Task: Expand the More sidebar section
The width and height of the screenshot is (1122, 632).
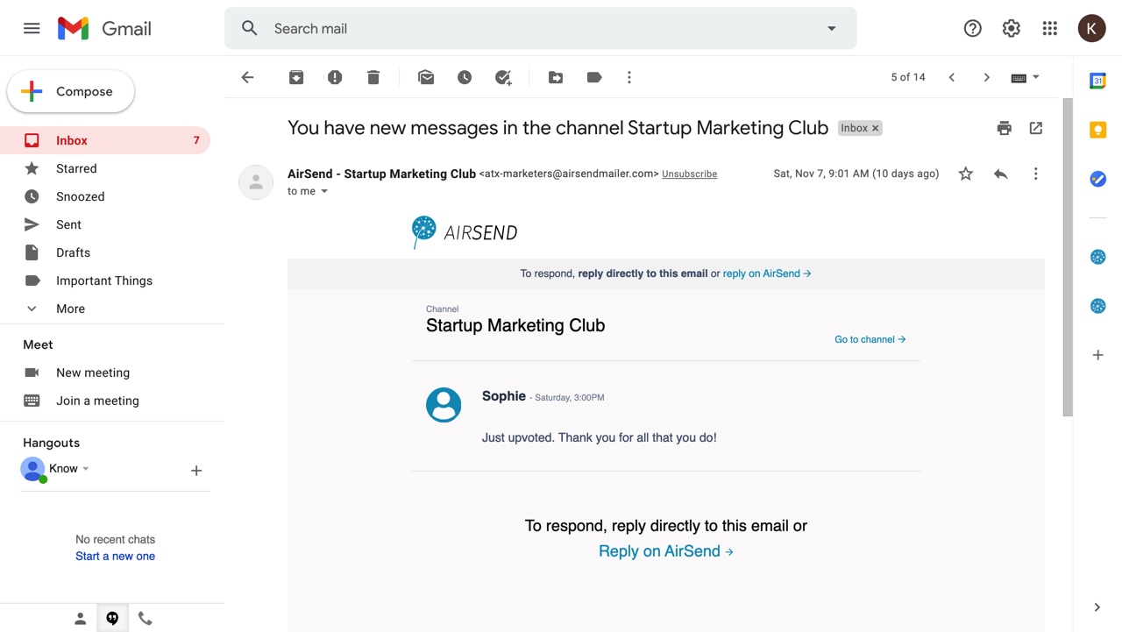Action: point(105,309)
